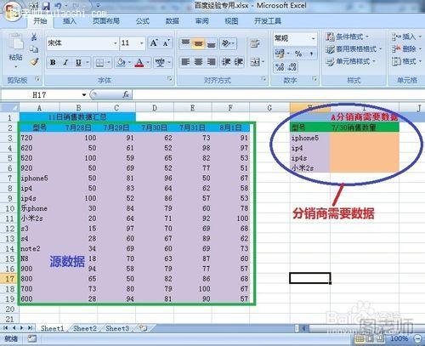Apply percent style

coord(298,54)
